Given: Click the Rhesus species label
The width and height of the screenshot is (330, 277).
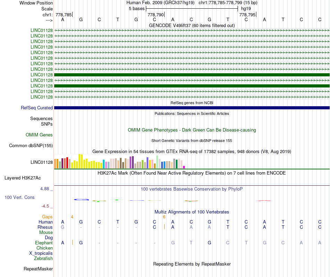Looking at the screenshot, I should coord(45,227).
